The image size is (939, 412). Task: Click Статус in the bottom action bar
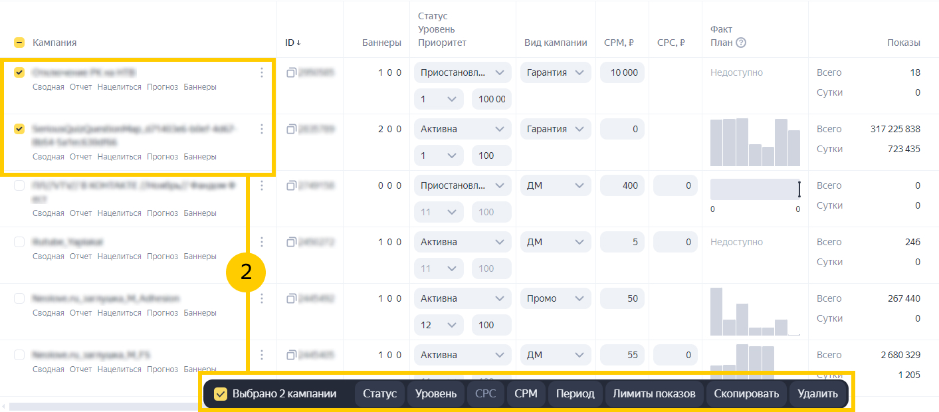(x=379, y=393)
